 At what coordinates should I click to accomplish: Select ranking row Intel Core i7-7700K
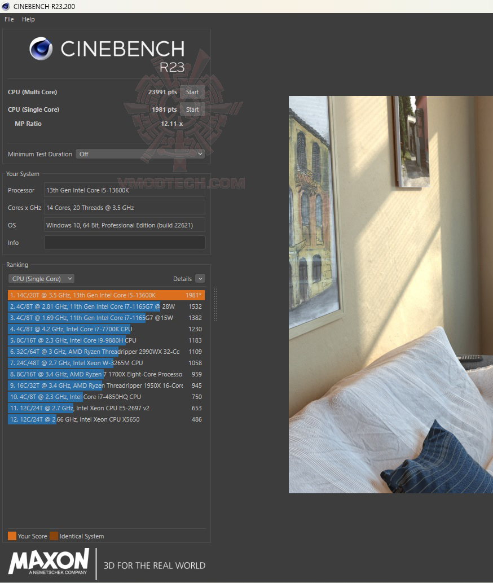[106, 329]
